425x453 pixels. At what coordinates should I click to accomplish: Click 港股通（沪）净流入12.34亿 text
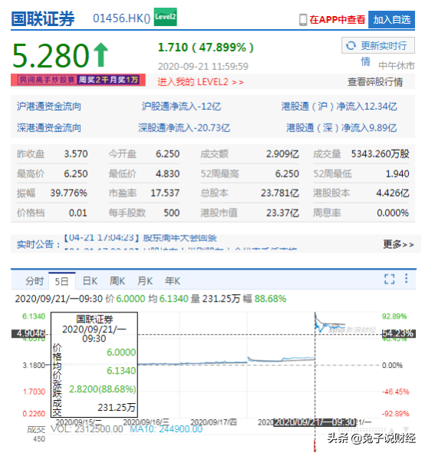339,106
